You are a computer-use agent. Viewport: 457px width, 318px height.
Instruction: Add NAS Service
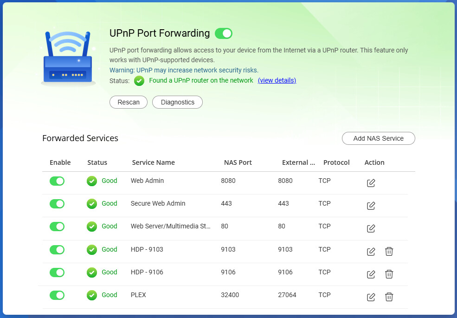[x=378, y=138]
